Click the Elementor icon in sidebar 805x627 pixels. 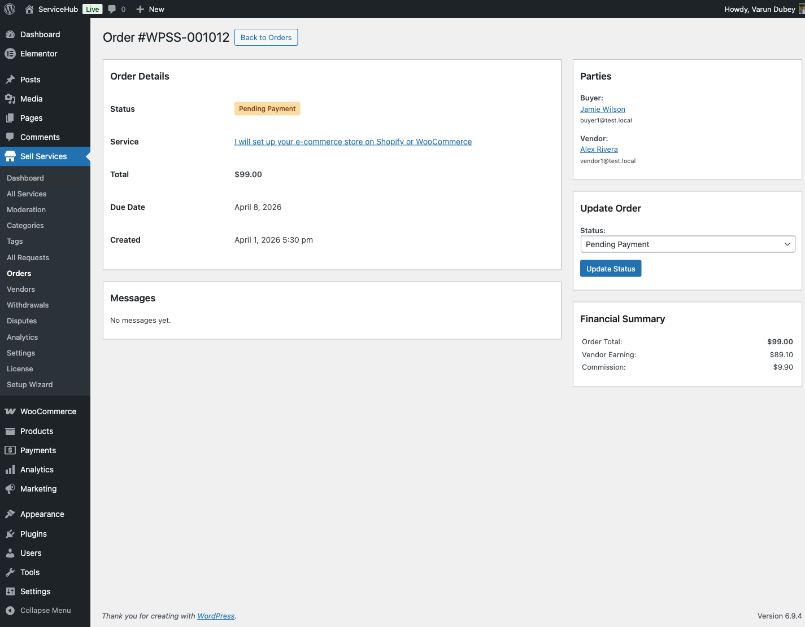(x=10, y=54)
